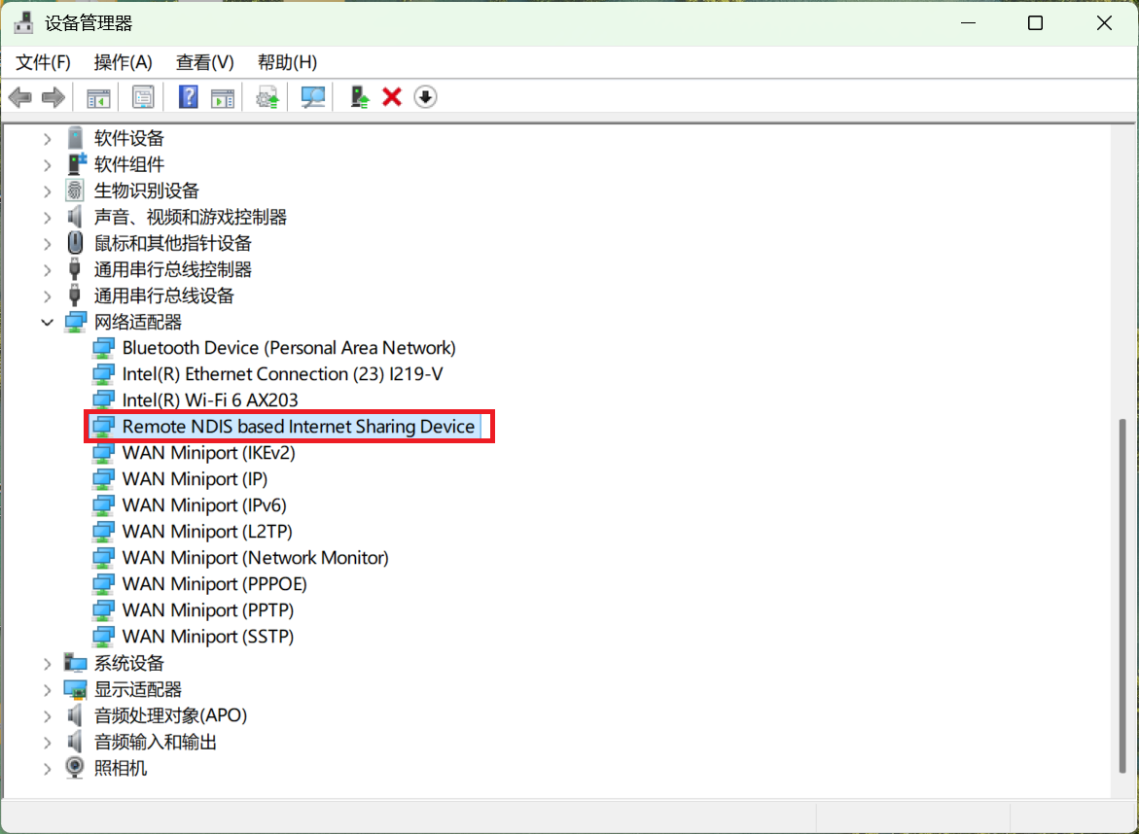Select the 音频输入和输出 label
This screenshot has width=1139, height=834.
pos(156,741)
